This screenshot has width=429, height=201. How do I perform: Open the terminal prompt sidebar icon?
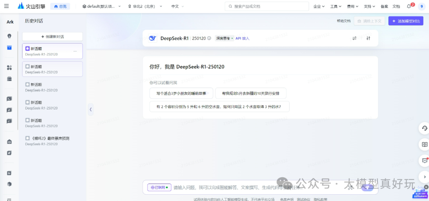[x=9, y=99]
